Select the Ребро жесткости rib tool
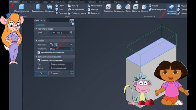This screenshot has height=110, width=196. click(77, 13)
